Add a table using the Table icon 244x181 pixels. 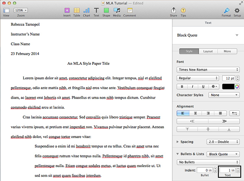[76, 10]
